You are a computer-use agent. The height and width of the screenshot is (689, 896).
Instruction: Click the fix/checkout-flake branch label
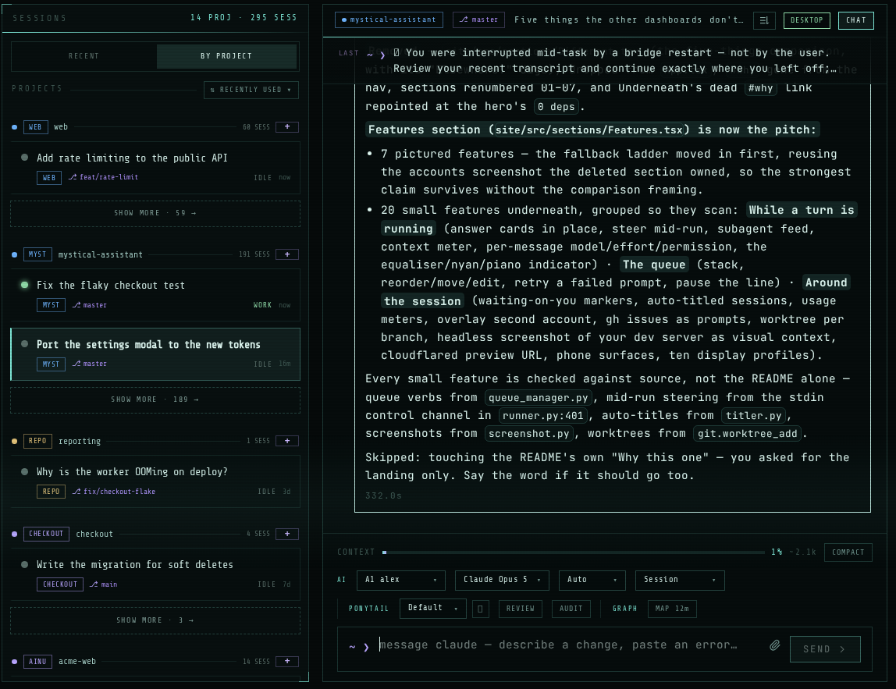click(114, 492)
